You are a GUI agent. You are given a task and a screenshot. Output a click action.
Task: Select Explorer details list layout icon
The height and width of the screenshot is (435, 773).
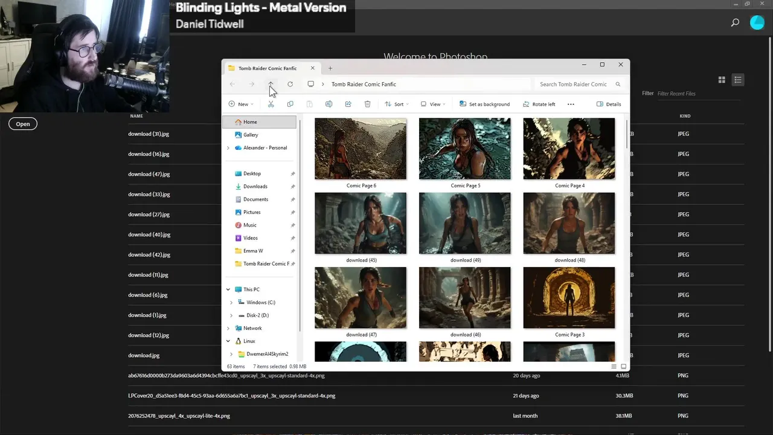[x=614, y=367]
